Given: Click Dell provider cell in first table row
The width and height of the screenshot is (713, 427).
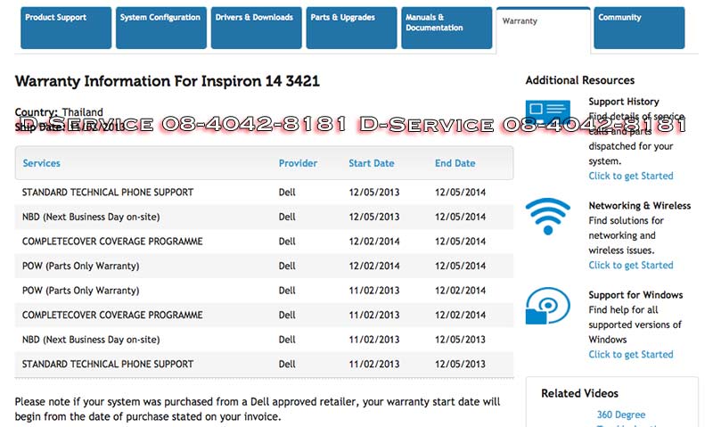Looking at the screenshot, I should 287,193.
